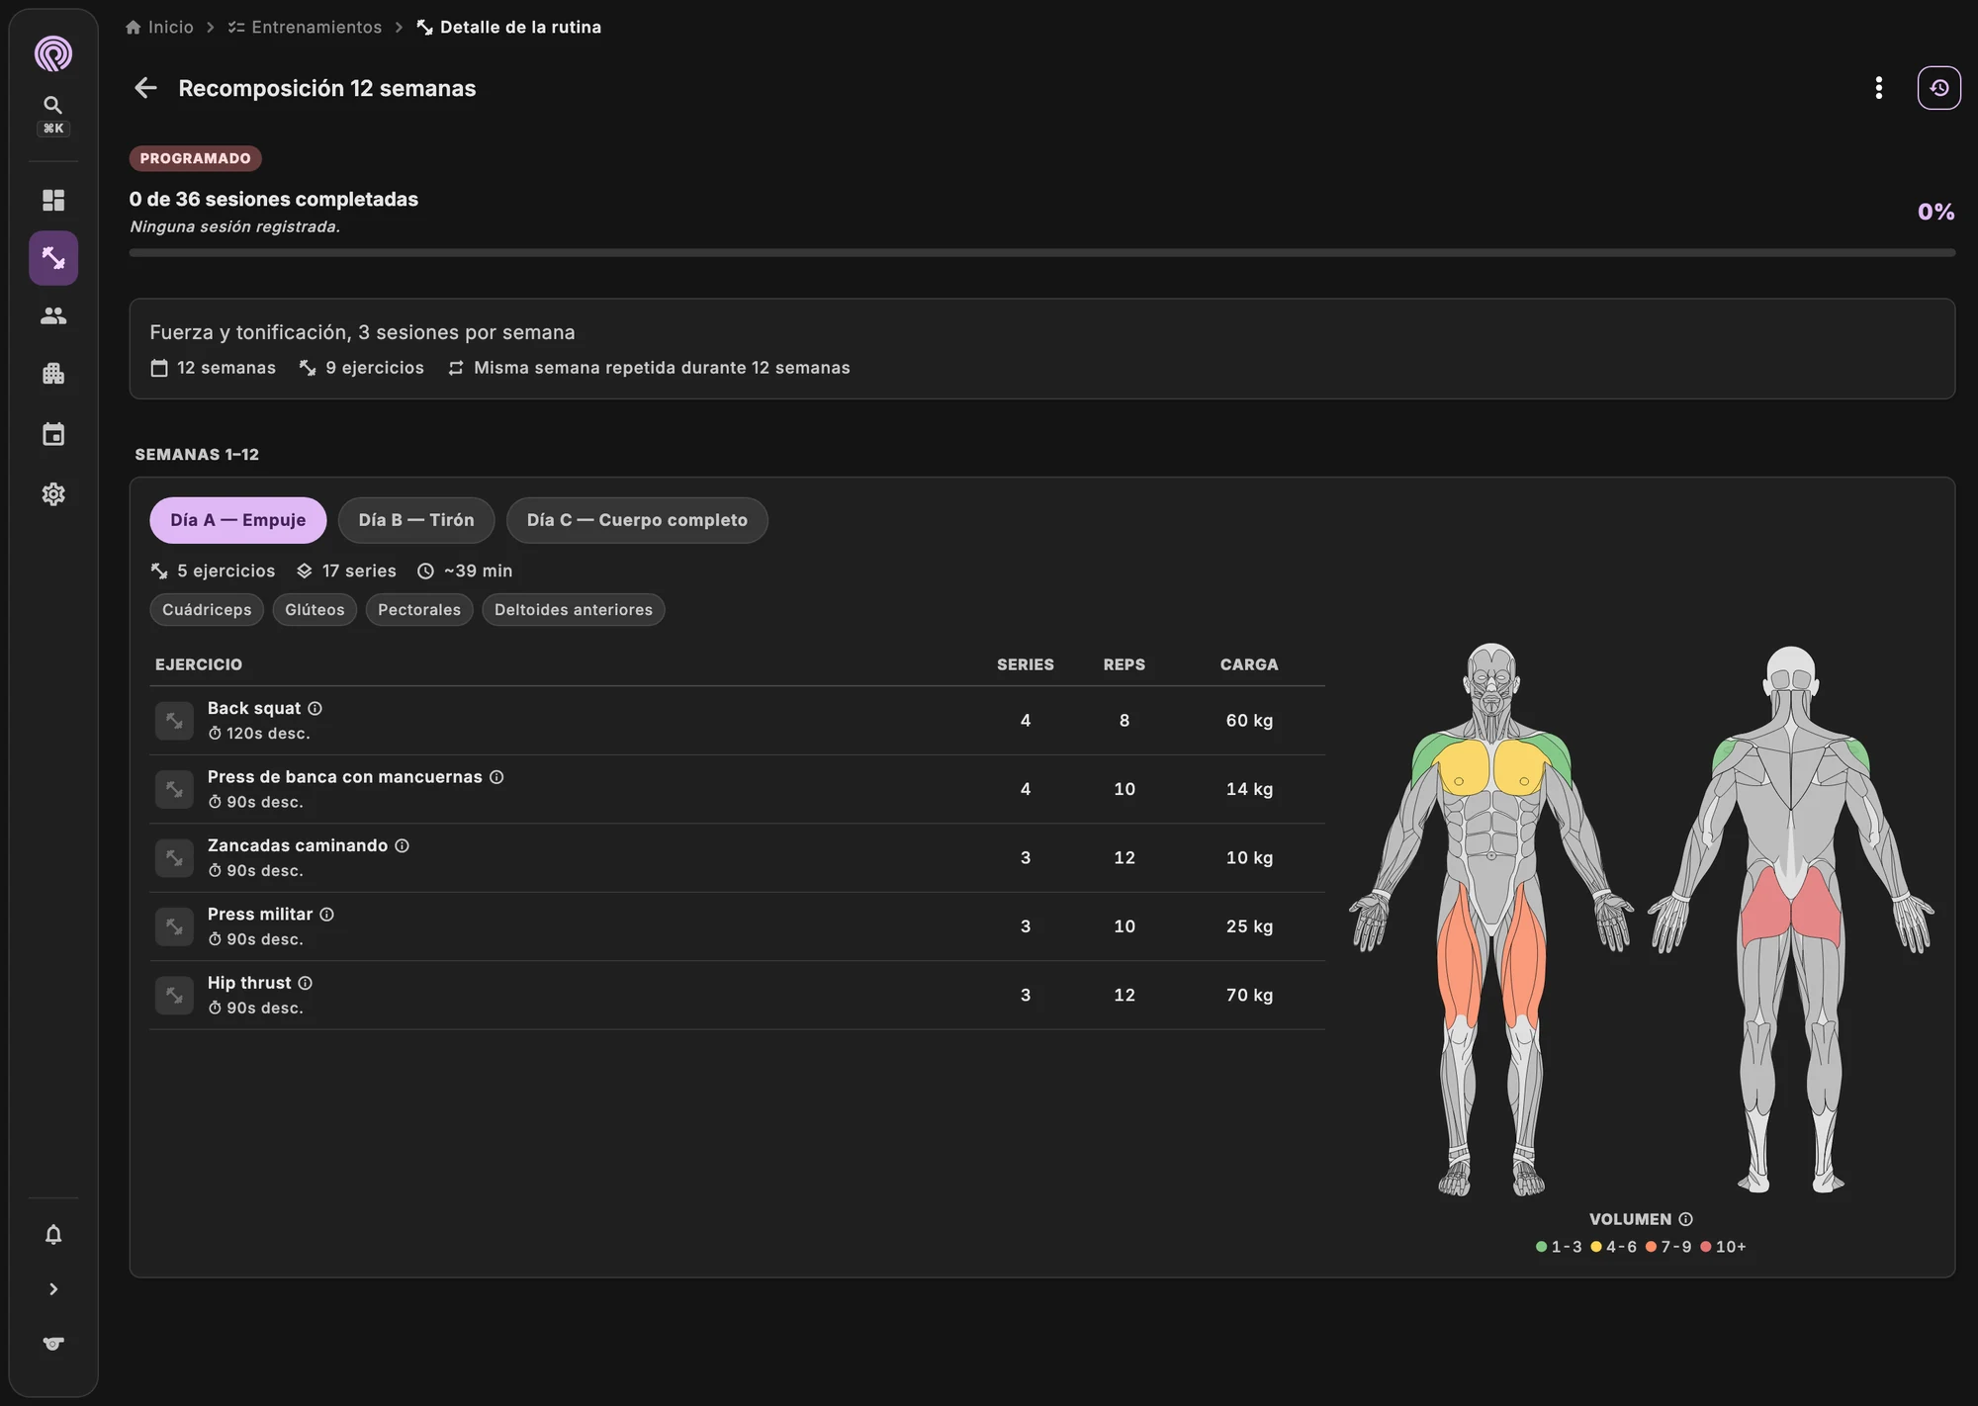The height and width of the screenshot is (1406, 1978).
Task: Click the info icon by Zancadas caminando
Action: (402, 845)
